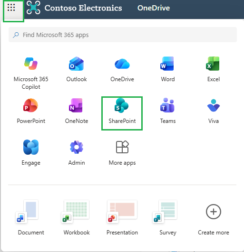Open the Teams app

click(167, 111)
